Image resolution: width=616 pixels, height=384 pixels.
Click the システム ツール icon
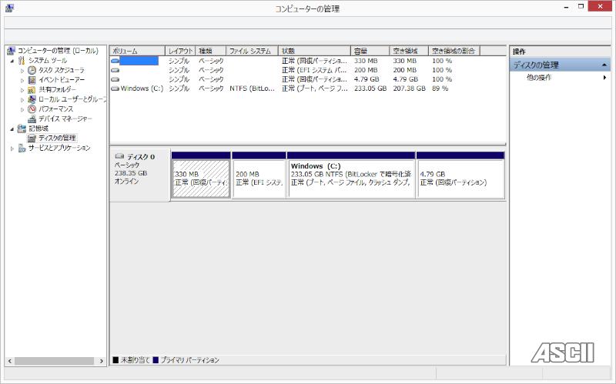[x=22, y=61]
